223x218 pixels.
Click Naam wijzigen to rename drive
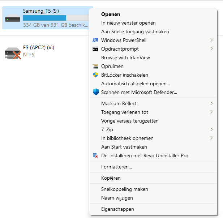tap(117, 198)
